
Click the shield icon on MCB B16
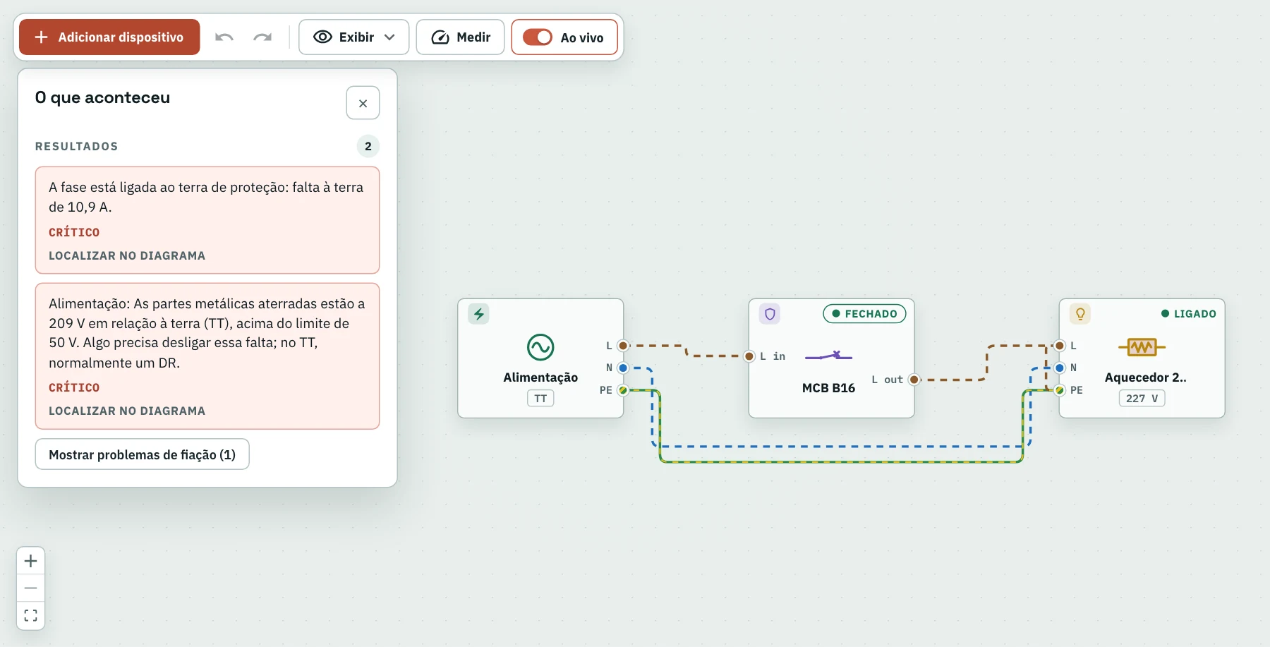click(770, 314)
